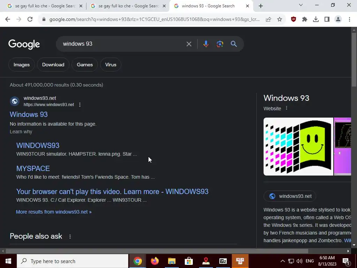Open the WINDOWS93 sitelink
357x268 pixels.
point(38,146)
